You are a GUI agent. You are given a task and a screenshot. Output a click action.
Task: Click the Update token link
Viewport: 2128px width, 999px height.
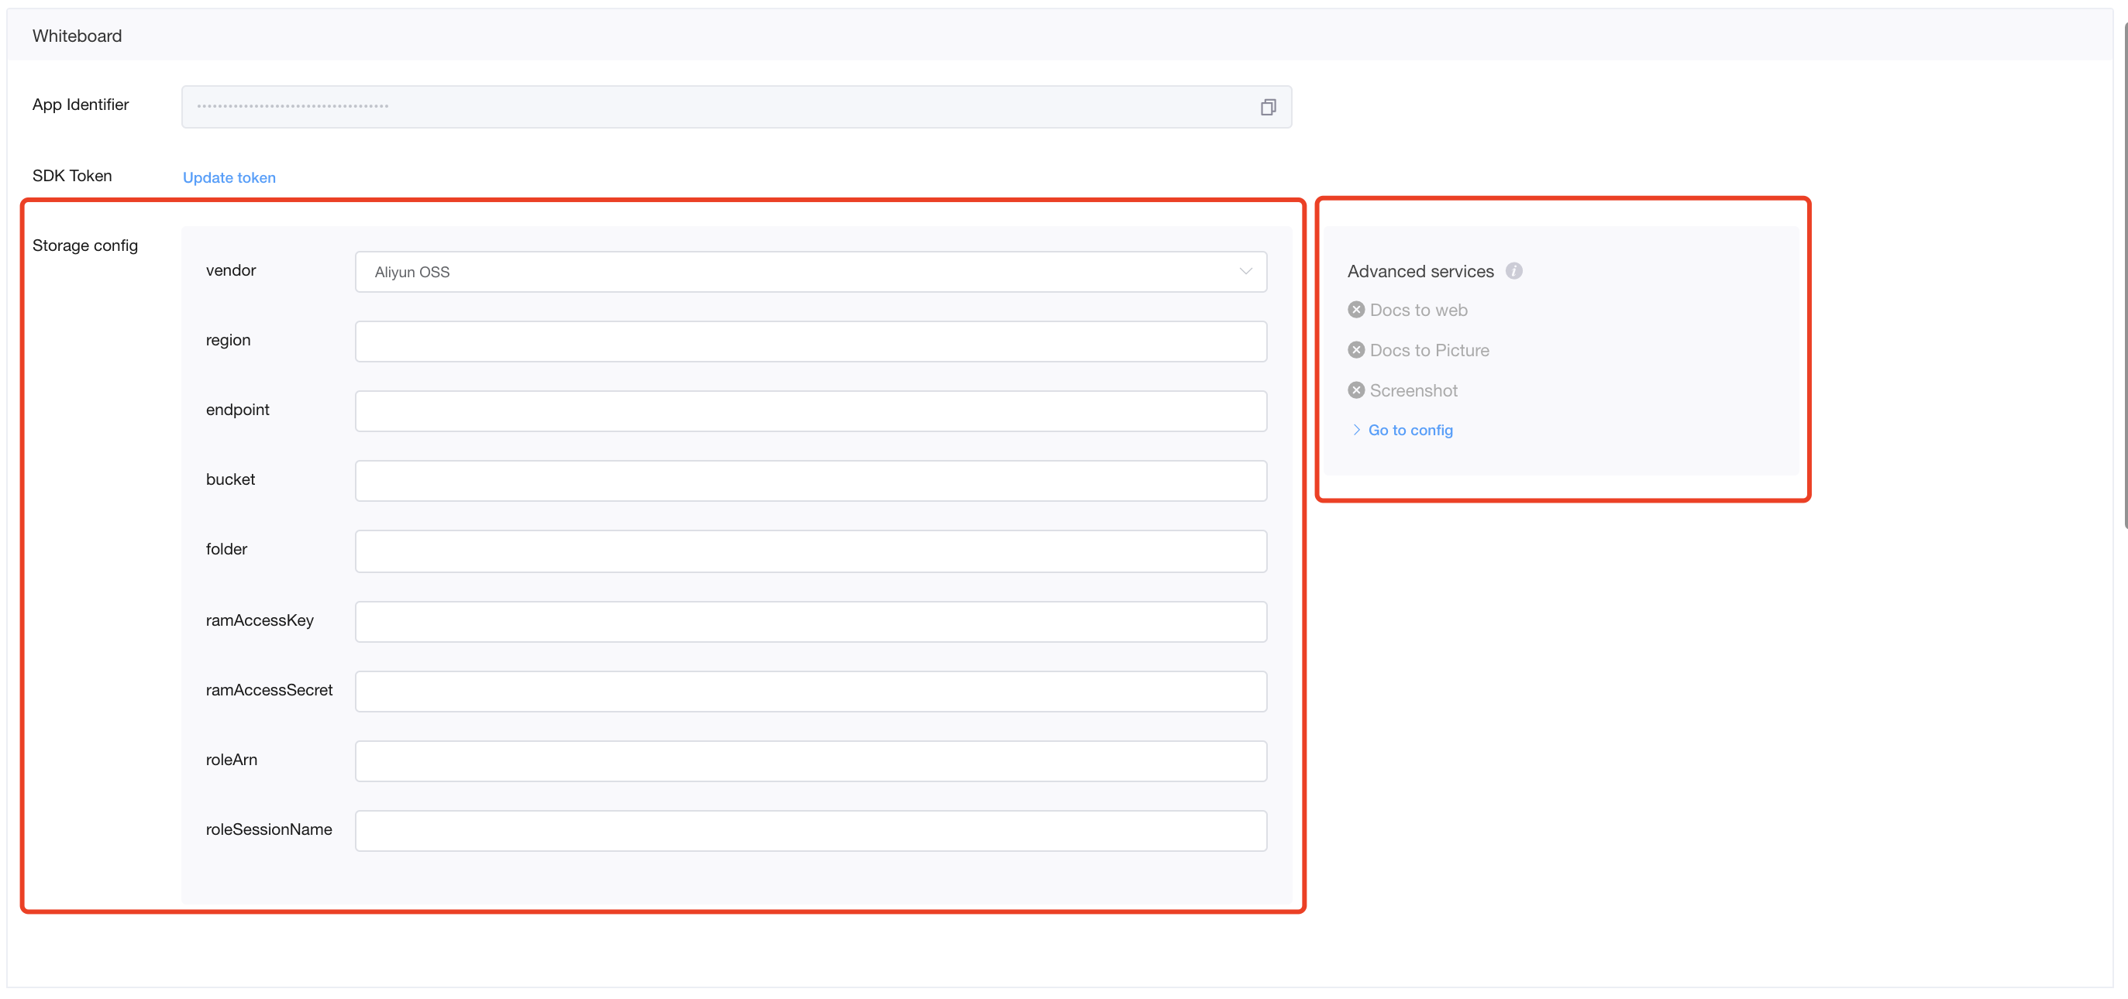[229, 177]
